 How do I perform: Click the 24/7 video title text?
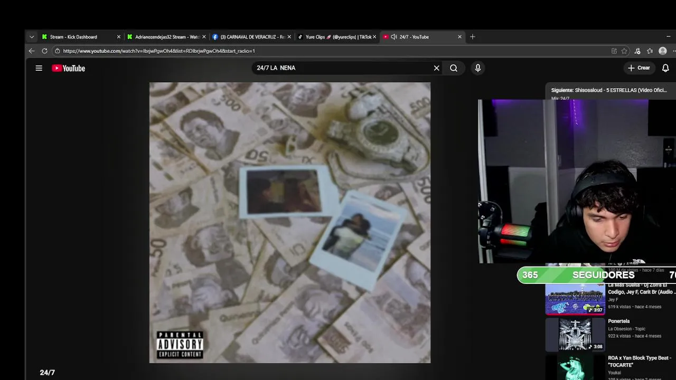pyautogui.click(x=47, y=373)
